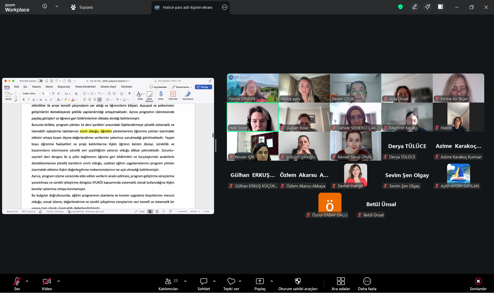Image resolution: width=494 pixels, height=293 pixels.
Task: Open the meeting info icon in title bar
Action: pyautogui.click(x=45, y=6)
